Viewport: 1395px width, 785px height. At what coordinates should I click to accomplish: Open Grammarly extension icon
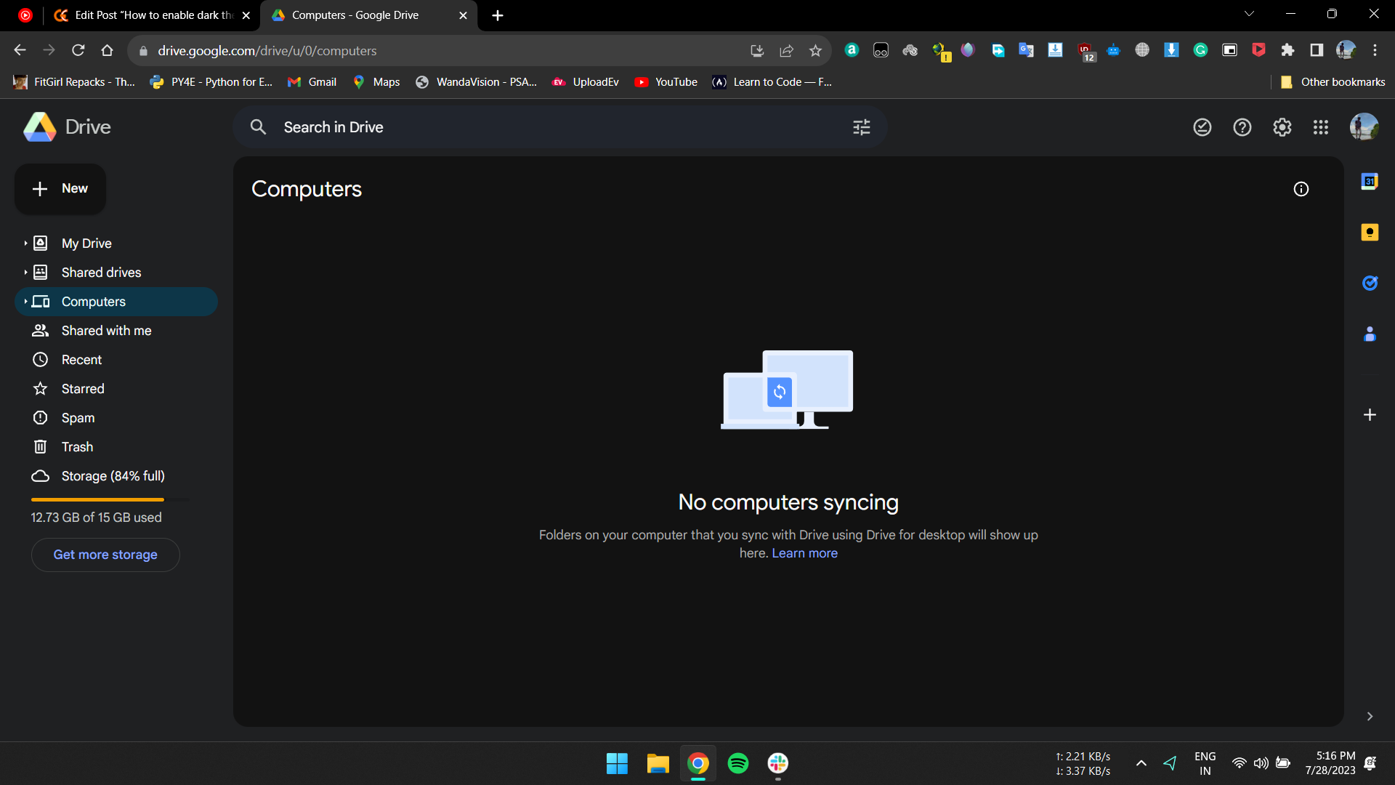[1200, 50]
